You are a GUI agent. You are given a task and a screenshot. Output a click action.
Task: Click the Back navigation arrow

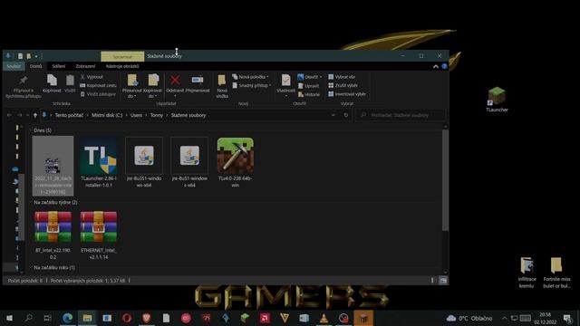pos(9,115)
